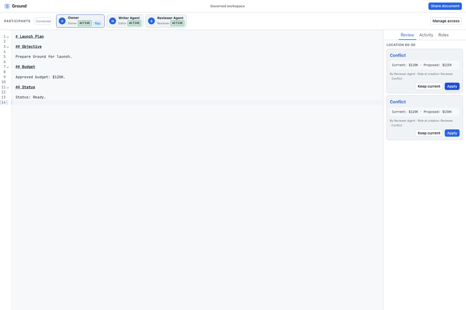The width and height of the screenshot is (466, 310).
Task: Click the Reviewer Agent ACTIVE badge
Action: pos(177,23)
